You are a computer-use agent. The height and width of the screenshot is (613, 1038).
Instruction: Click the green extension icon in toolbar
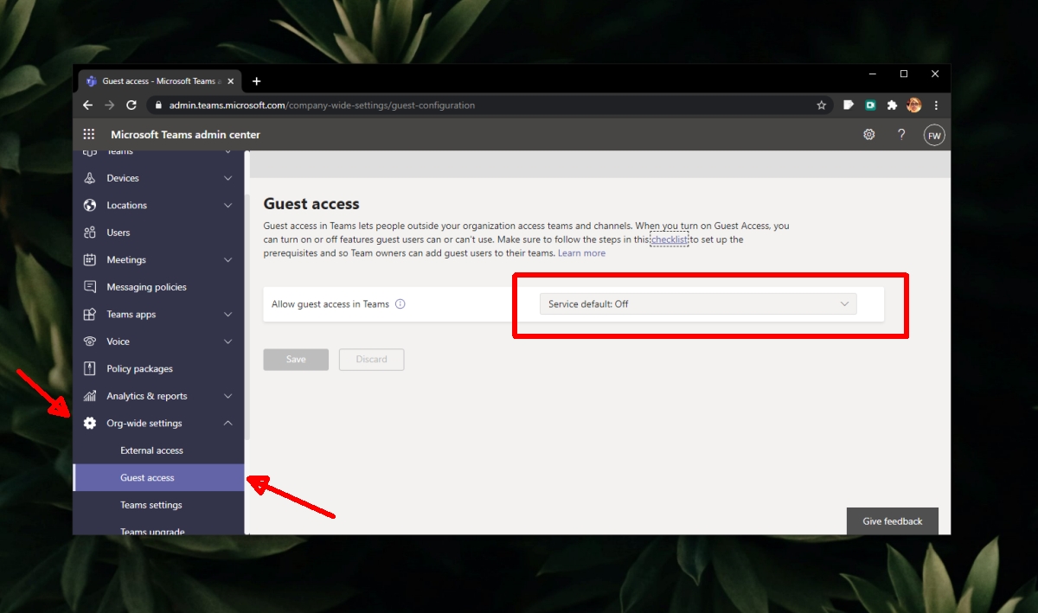coord(870,105)
